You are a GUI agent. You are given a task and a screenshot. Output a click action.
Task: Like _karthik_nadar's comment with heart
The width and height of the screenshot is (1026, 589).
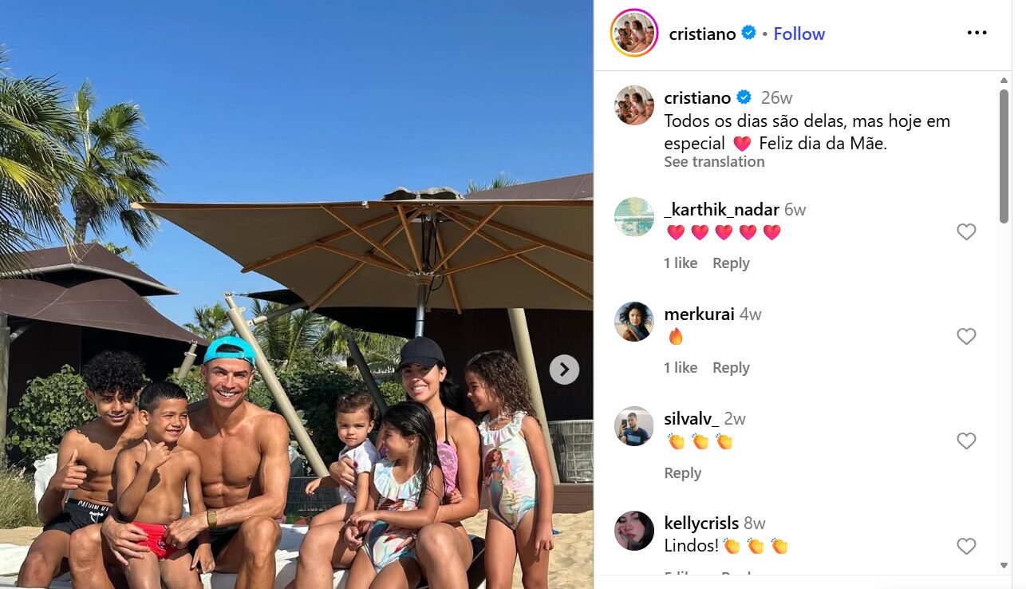pyautogui.click(x=966, y=232)
